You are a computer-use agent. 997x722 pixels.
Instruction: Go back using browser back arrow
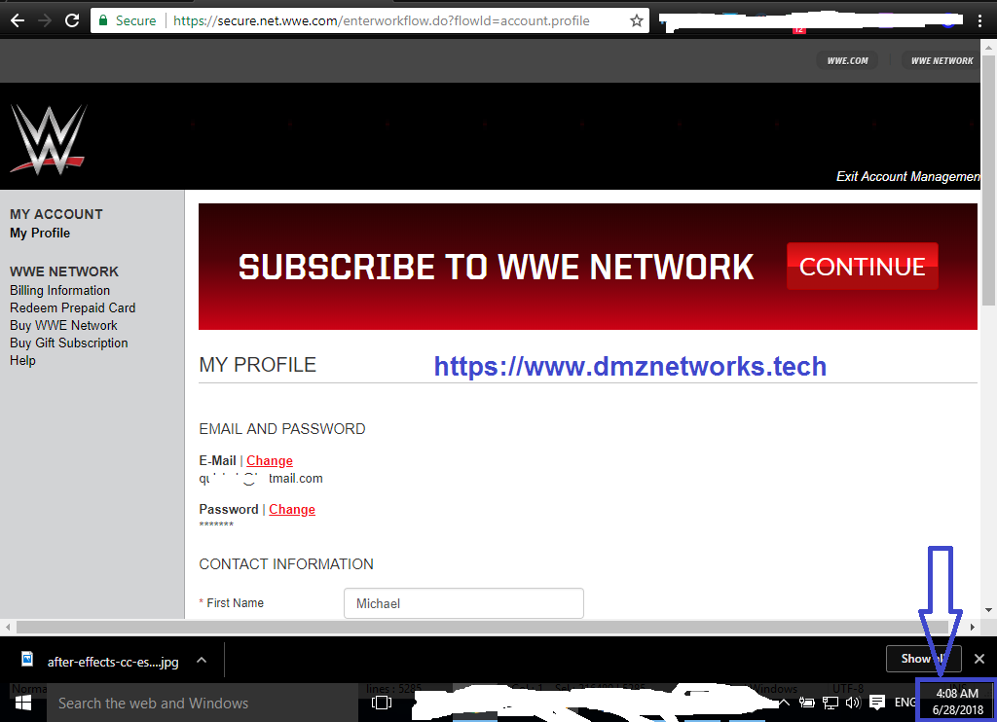[x=18, y=20]
